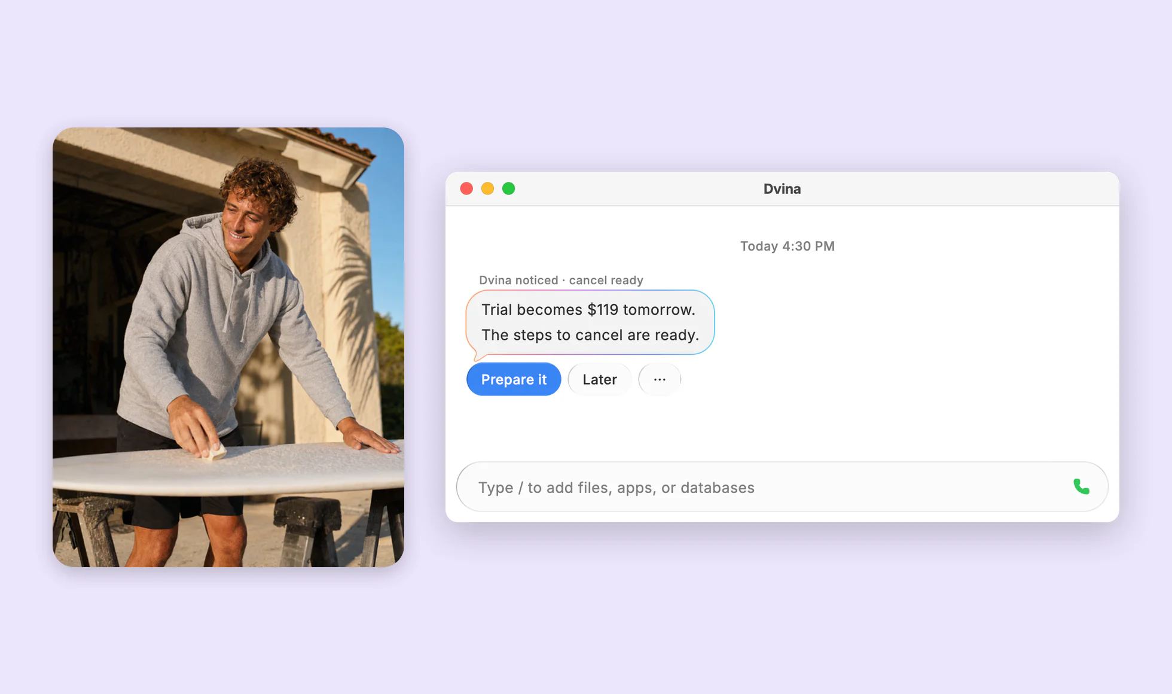
Task: Click the Dvina title in title bar
Action: click(x=782, y=188)
